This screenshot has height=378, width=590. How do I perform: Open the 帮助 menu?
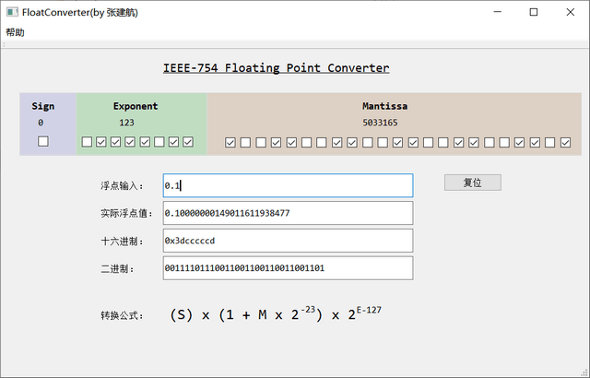click(x=16, y=32)
